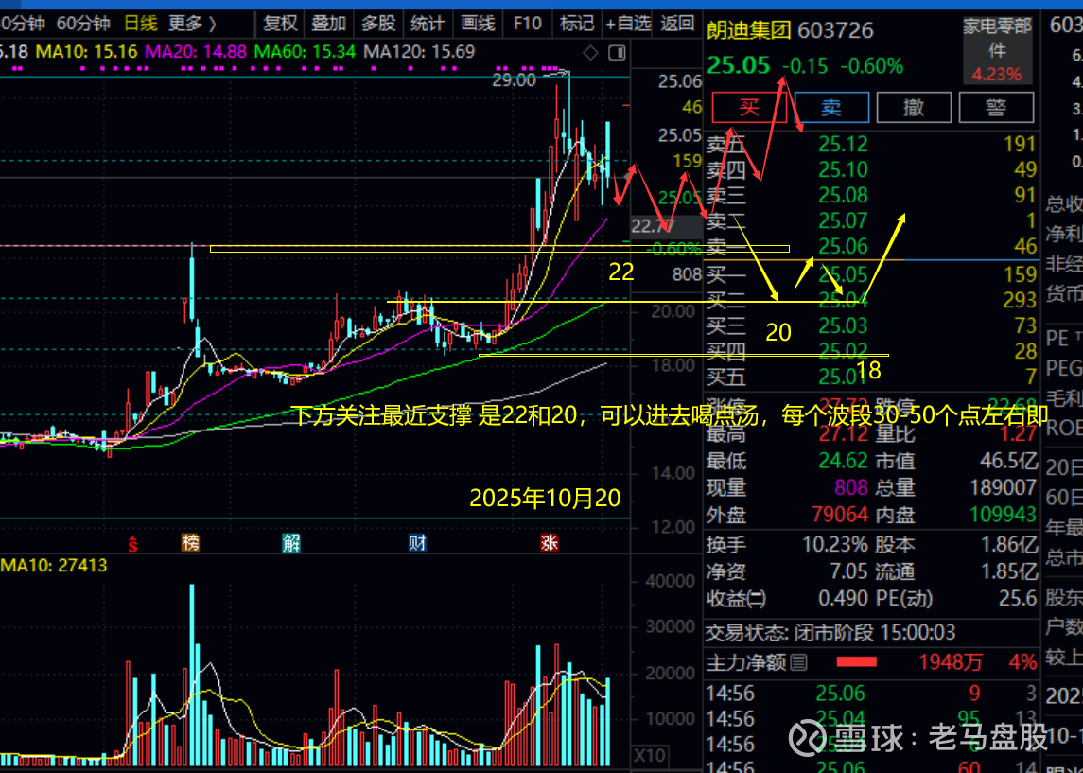Click the 总量 value 189007
Viewport: 1083px width, 773px height.
(1003, 487)
